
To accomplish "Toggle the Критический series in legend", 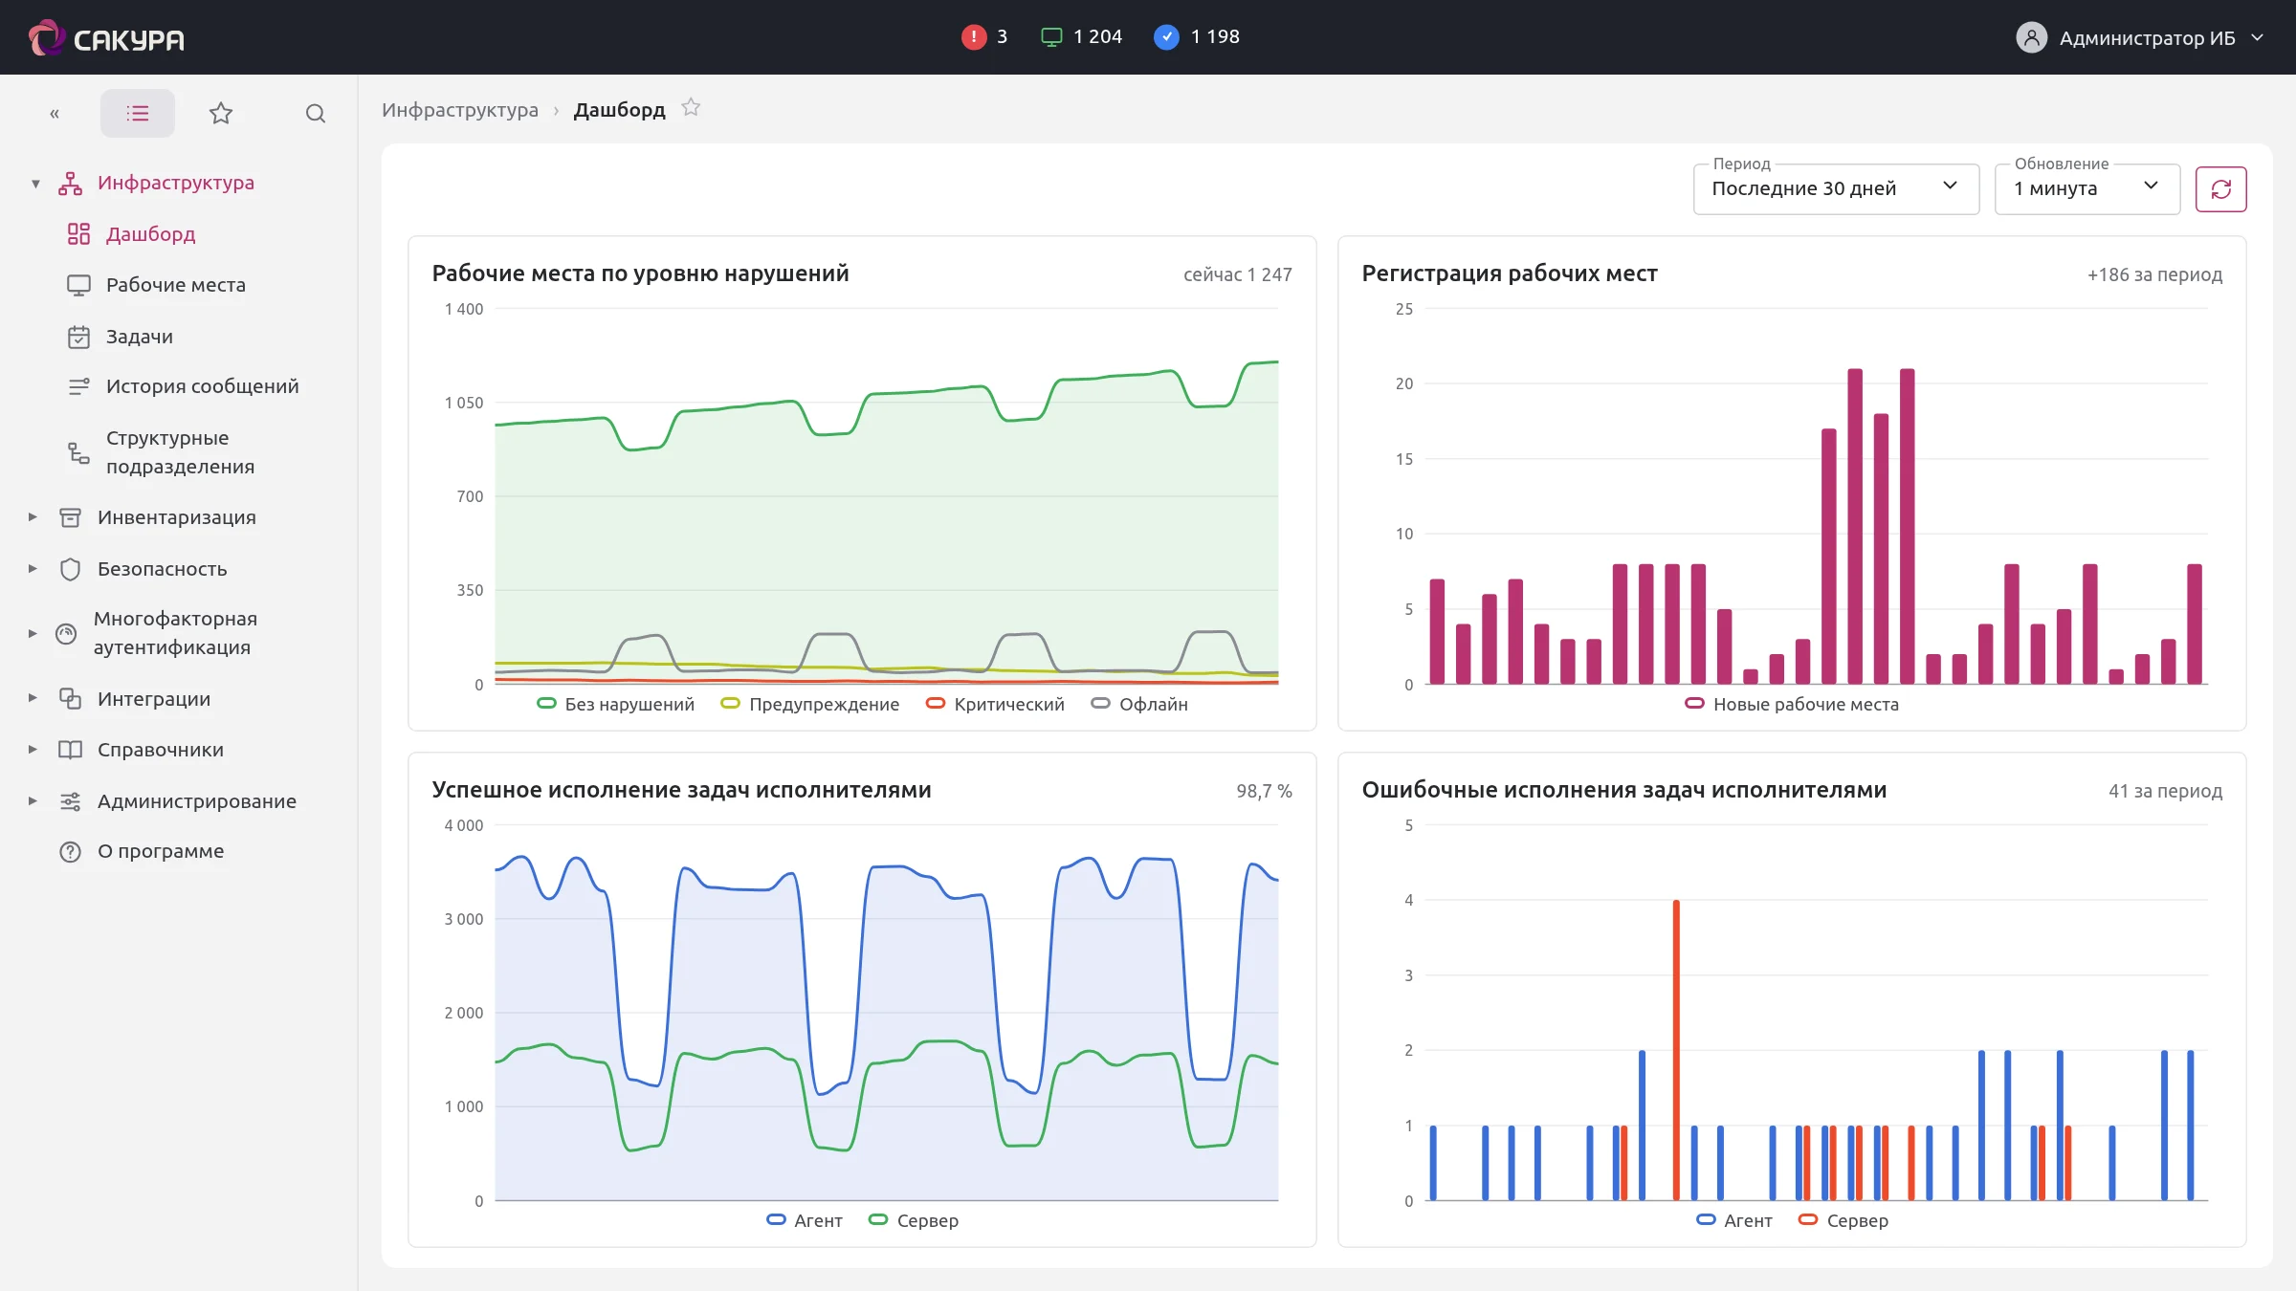I will [995, 704].
